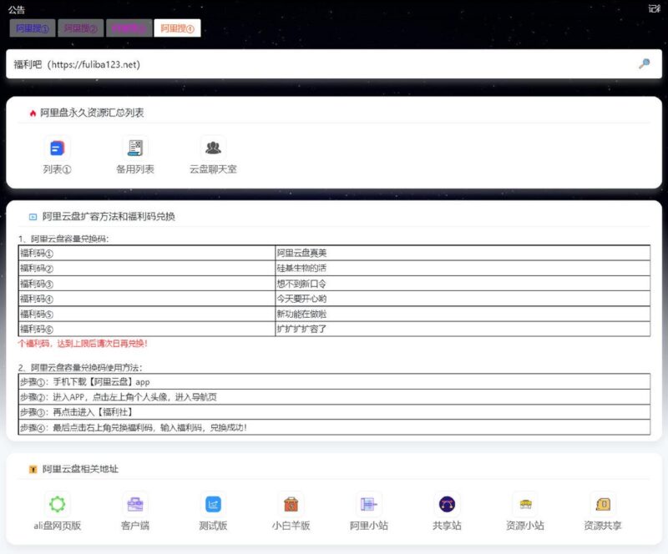This screenshot has width=668, height=554.
Task: Click the 福利码② cell
Action: pyautogui.click(x=147, y=269)
